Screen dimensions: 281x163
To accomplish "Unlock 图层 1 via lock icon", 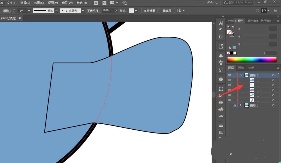I will tap(234, 105).
